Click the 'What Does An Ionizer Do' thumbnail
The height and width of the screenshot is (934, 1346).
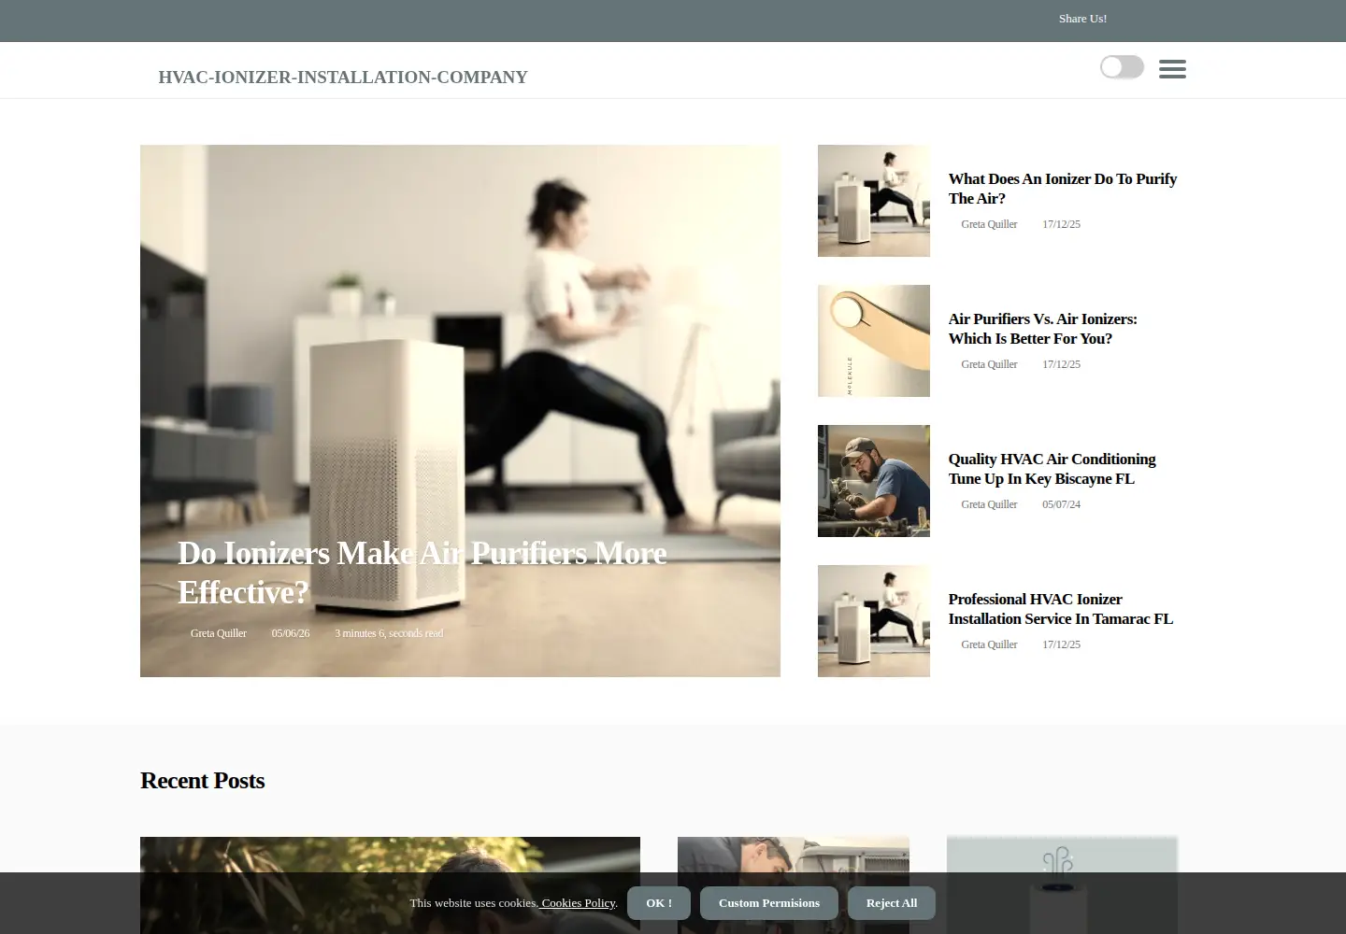click(x=874, y=201)
